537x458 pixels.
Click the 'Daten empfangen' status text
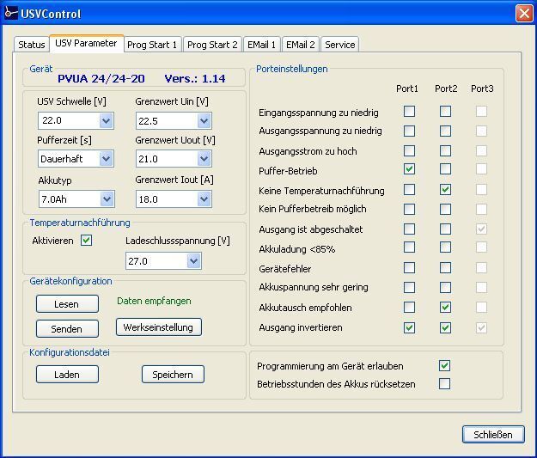(x=154, y=301)
